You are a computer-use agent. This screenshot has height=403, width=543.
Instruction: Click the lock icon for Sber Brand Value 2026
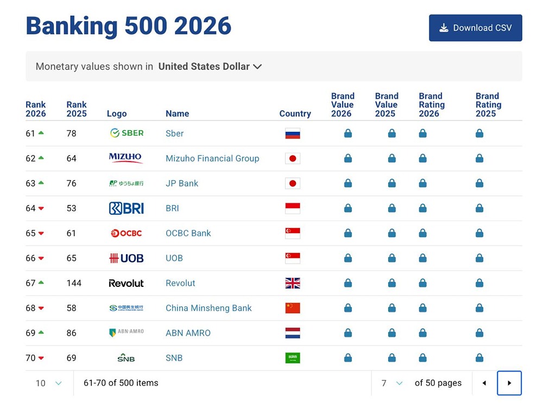[x=348, y=133]
